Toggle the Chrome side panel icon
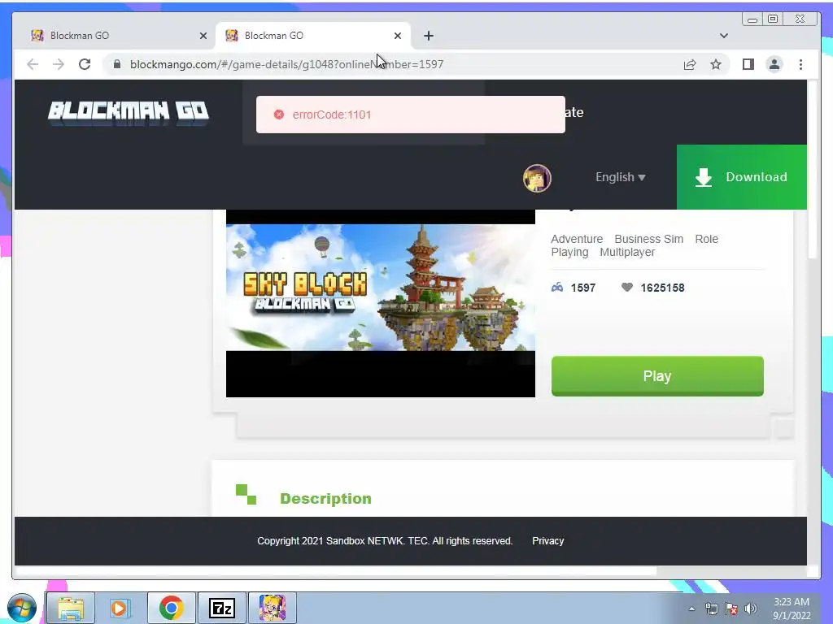Viewport: 833px width, 624px height. coord(748,64)
